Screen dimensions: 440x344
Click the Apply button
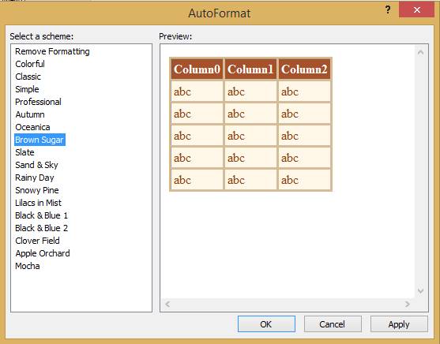pyautogui.click(x=399, y=324)
